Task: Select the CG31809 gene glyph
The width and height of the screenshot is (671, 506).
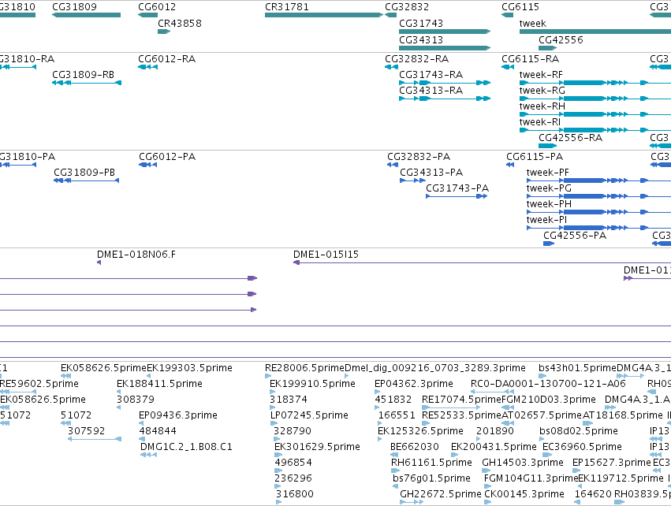Action: [86, 15]
